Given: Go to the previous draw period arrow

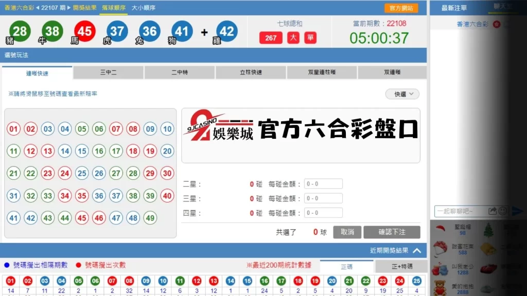Looking at the screenshot, I should (x=38, y=8).
